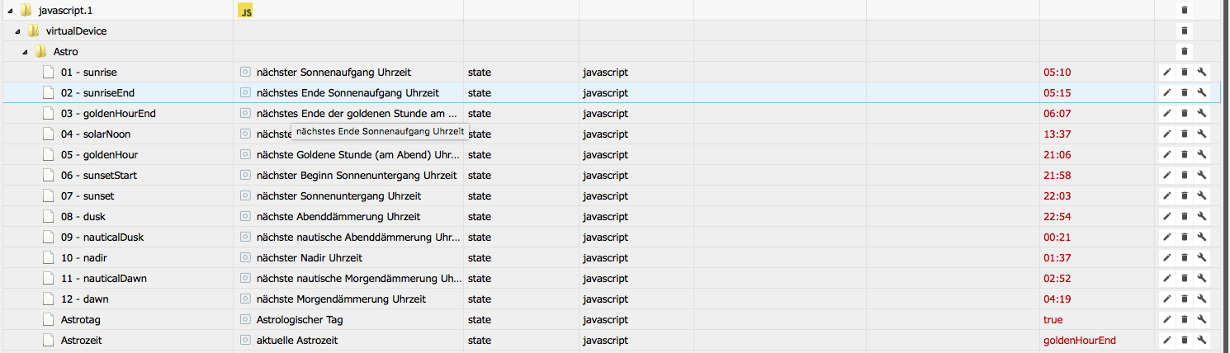Open wrench settings for 12 - dawn
This screenshot has height=353, width=1230.
click(1202, 299)
